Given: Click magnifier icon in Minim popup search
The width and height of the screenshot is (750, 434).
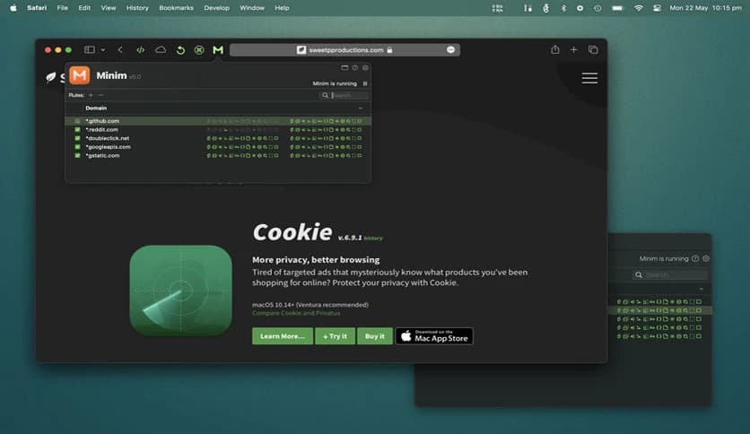Looking at the screenshot, I should (326, 95).
